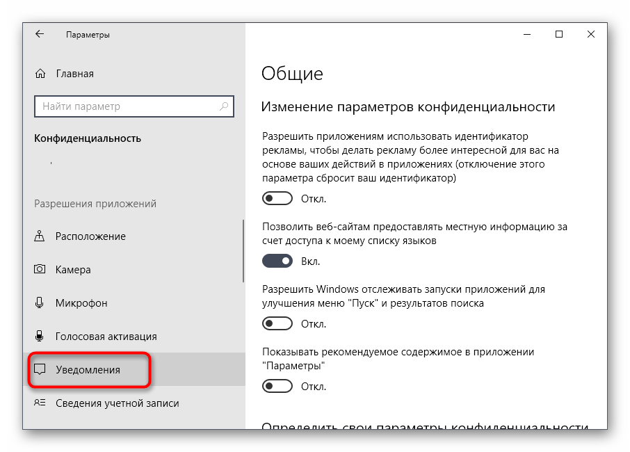The height and width of the screenshot is (452, 630).
Task: Open the Главная menu item
Action: click(134, 74)
